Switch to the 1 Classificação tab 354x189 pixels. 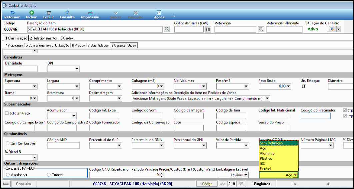[16, 38]
